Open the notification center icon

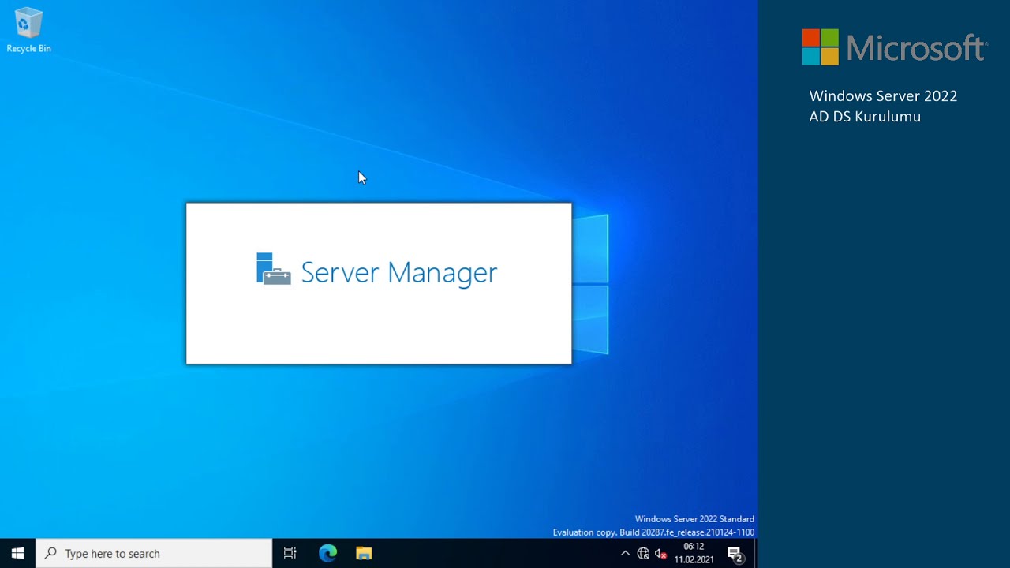click(735, 554)
